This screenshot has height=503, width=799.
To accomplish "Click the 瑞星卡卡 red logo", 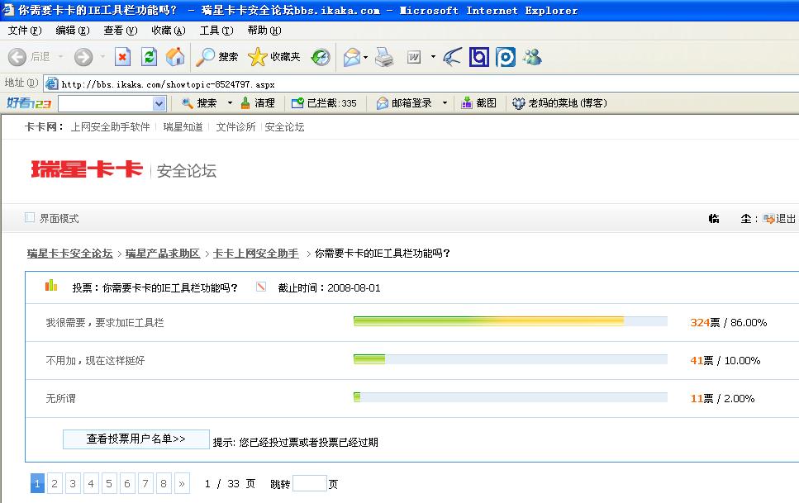I will tap(87, 169).
